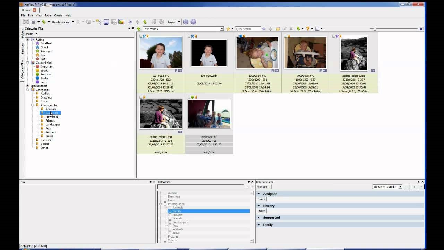This screenshot has width=444, height=250.
Task: Open the Settings gear on the toolbar
Action: coord(186,22)
